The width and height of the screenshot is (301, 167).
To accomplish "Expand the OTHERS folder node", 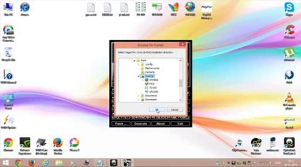I will [x=143, y=80].
